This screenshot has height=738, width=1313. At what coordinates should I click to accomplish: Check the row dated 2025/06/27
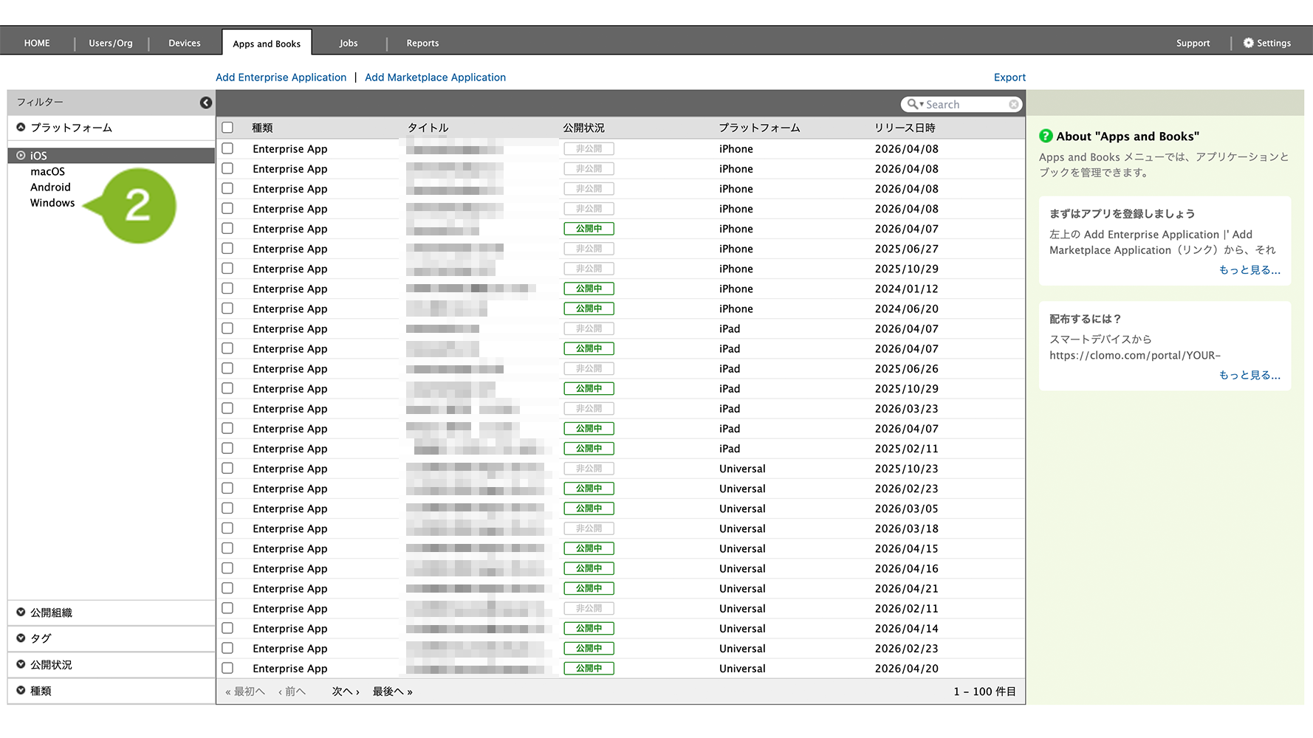227,249
